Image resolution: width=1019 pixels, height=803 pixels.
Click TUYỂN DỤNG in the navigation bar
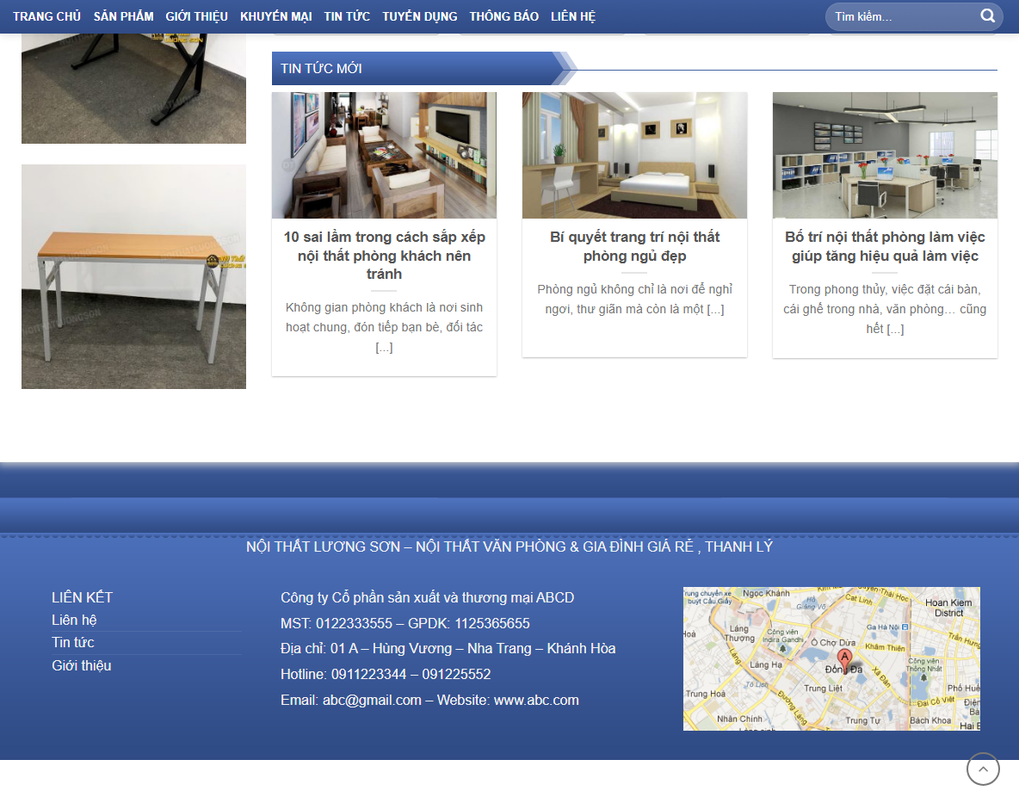(x=419, y=15)
